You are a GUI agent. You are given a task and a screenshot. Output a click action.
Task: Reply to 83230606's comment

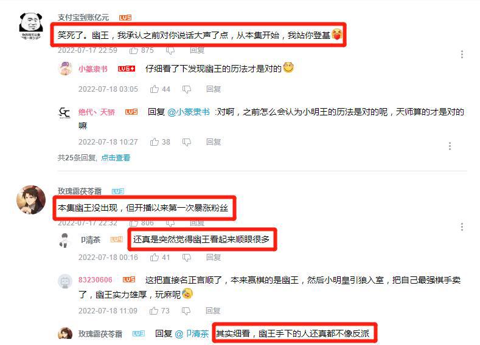point(213,311)
